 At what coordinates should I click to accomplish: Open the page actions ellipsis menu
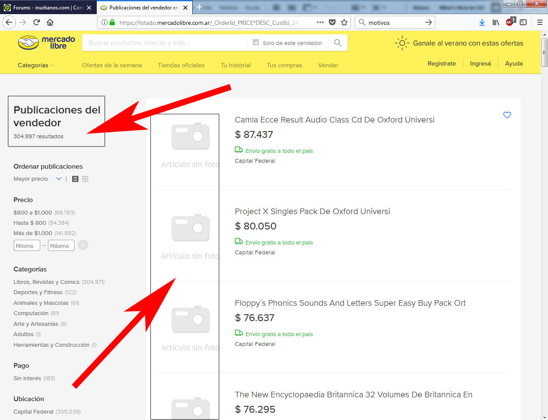coord(320,22)
